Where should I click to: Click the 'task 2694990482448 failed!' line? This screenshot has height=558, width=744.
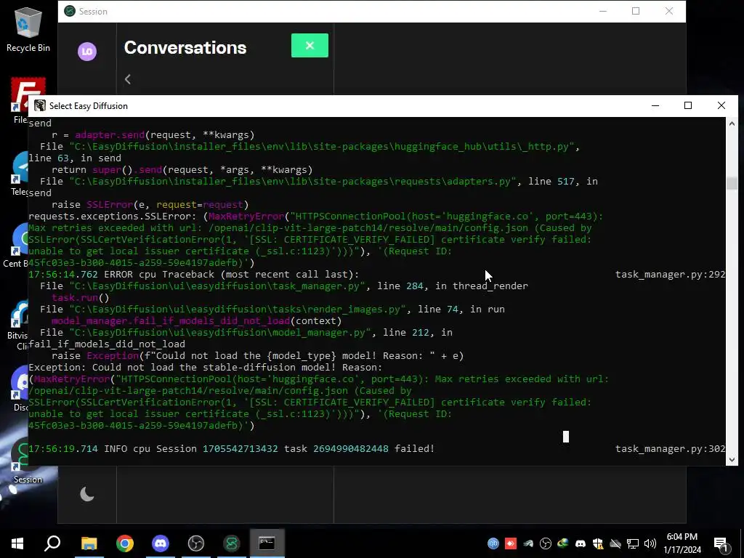pyautogui.click(x=359, y=448)
